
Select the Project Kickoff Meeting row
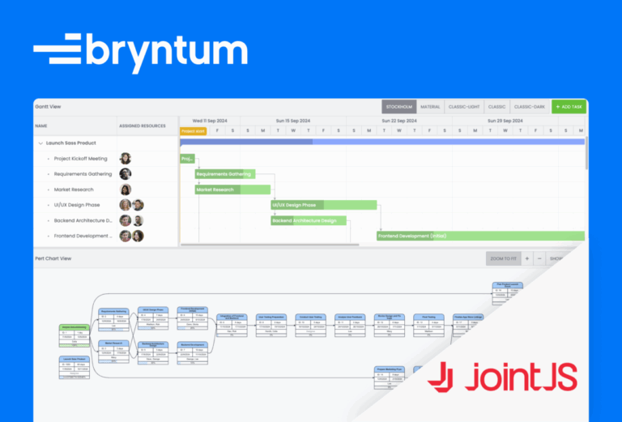point(106,159)
